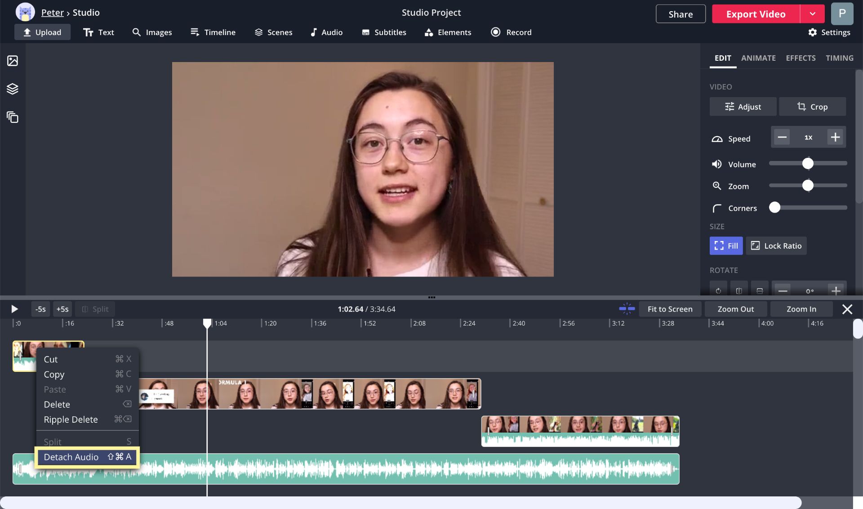863x509 pixels.
Task: Click Fit to Screen button
Action: (x=670, y=309)
